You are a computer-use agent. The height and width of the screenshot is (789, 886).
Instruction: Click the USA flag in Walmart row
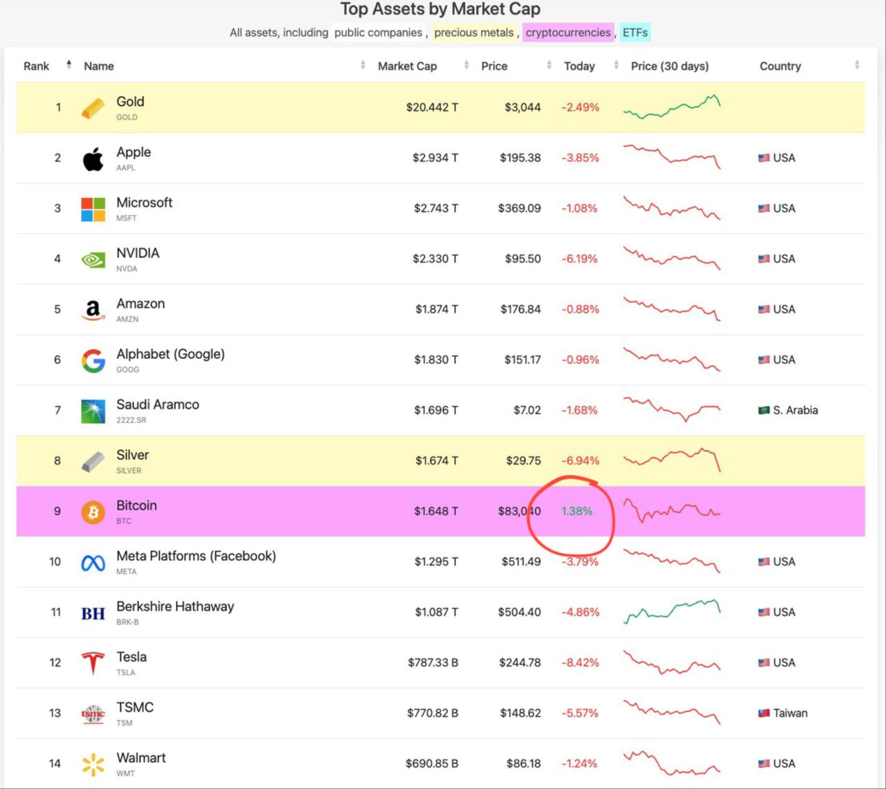pyautogui.click(x=764, y=763)
